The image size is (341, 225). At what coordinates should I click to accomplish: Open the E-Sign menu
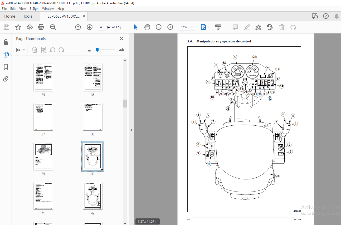point(34,9)
